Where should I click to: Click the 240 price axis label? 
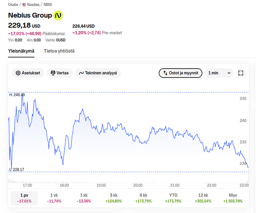[243, 121]
